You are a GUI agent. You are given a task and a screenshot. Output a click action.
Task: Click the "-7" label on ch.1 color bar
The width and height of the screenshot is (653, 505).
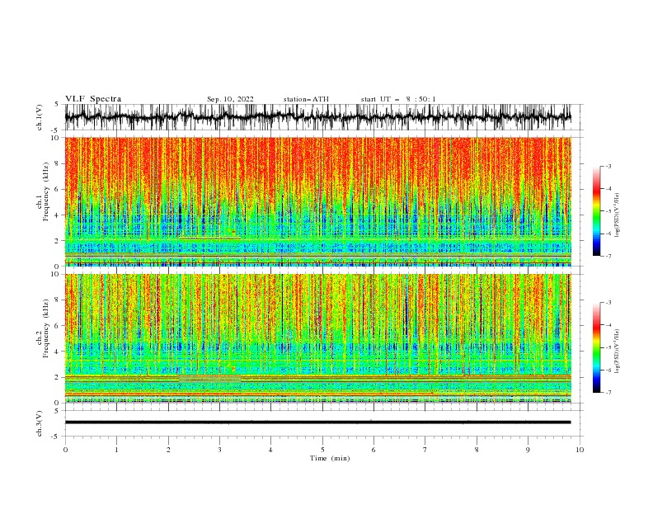pyautogui.click(x=608, y=256)
